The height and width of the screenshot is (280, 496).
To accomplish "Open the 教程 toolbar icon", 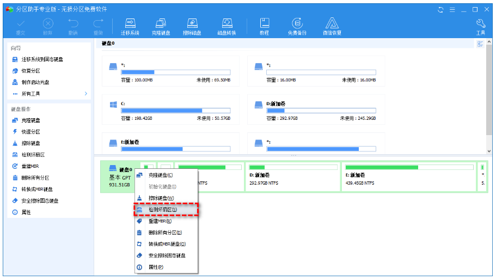I will coord(264,27).
